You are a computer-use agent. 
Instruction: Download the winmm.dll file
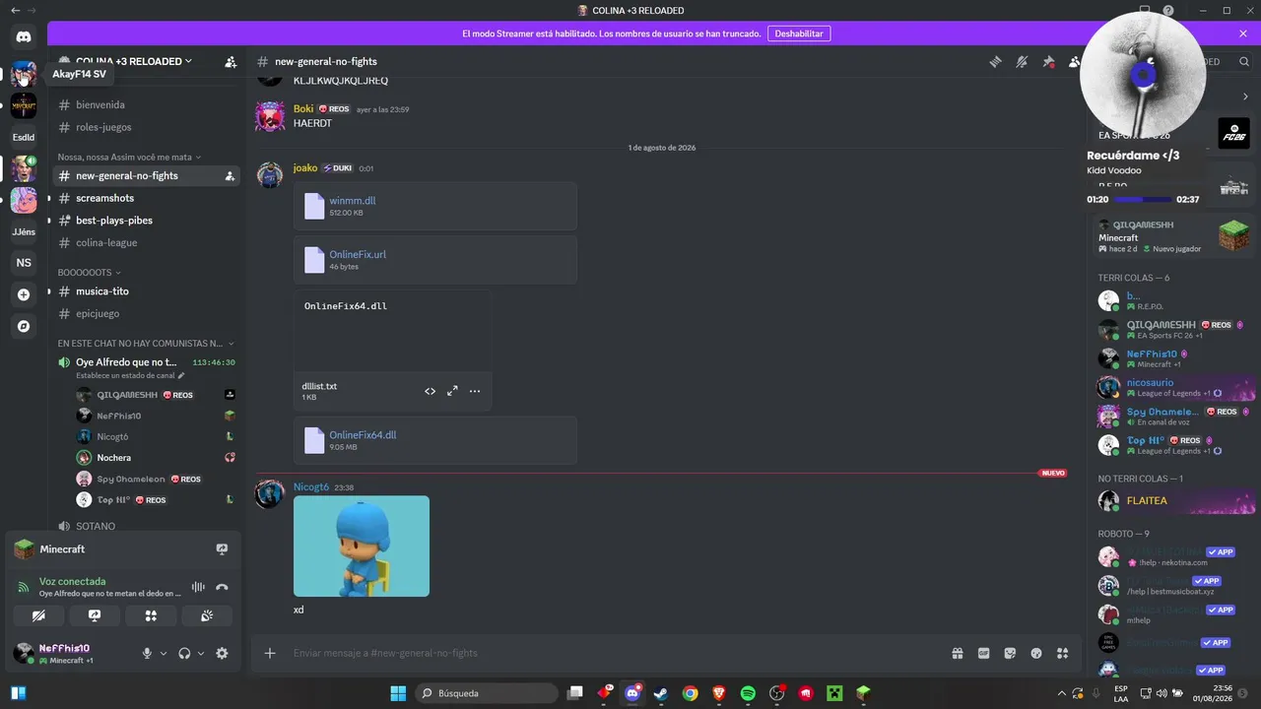click(353, 200)
